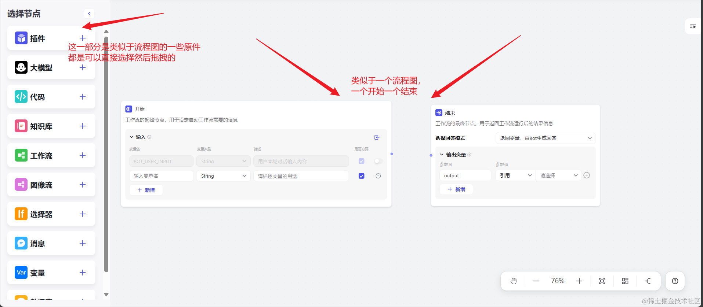The image size is (703, 307).
Task: Click the 结束 end node icon
Action: 439,113
